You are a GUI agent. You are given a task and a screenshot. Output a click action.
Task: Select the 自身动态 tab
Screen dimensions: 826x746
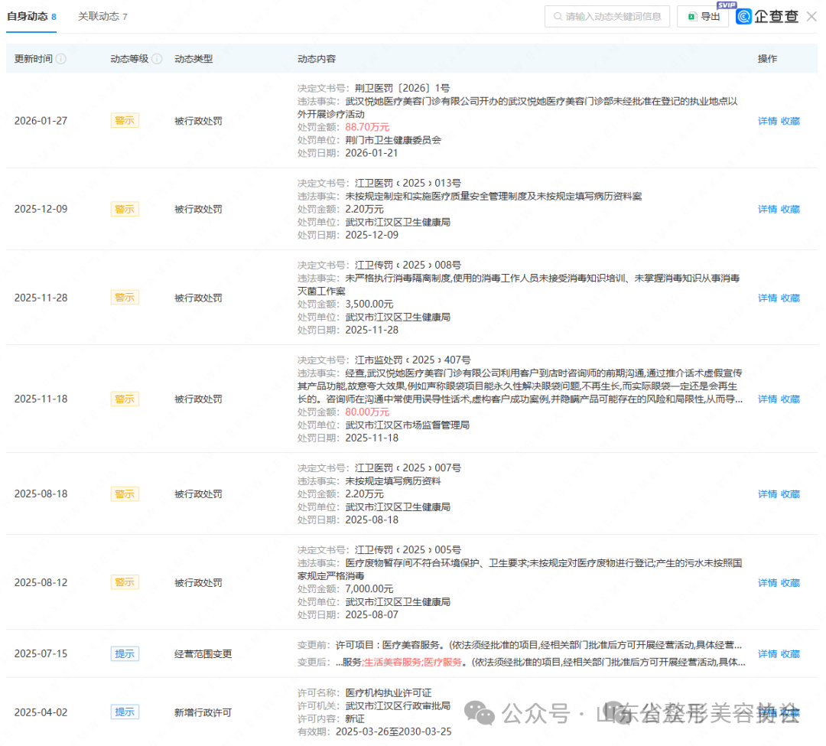pos(31,17)
